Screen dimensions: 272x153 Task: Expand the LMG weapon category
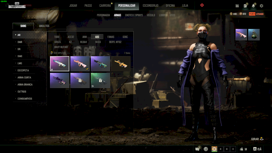(x=30, y=63)
